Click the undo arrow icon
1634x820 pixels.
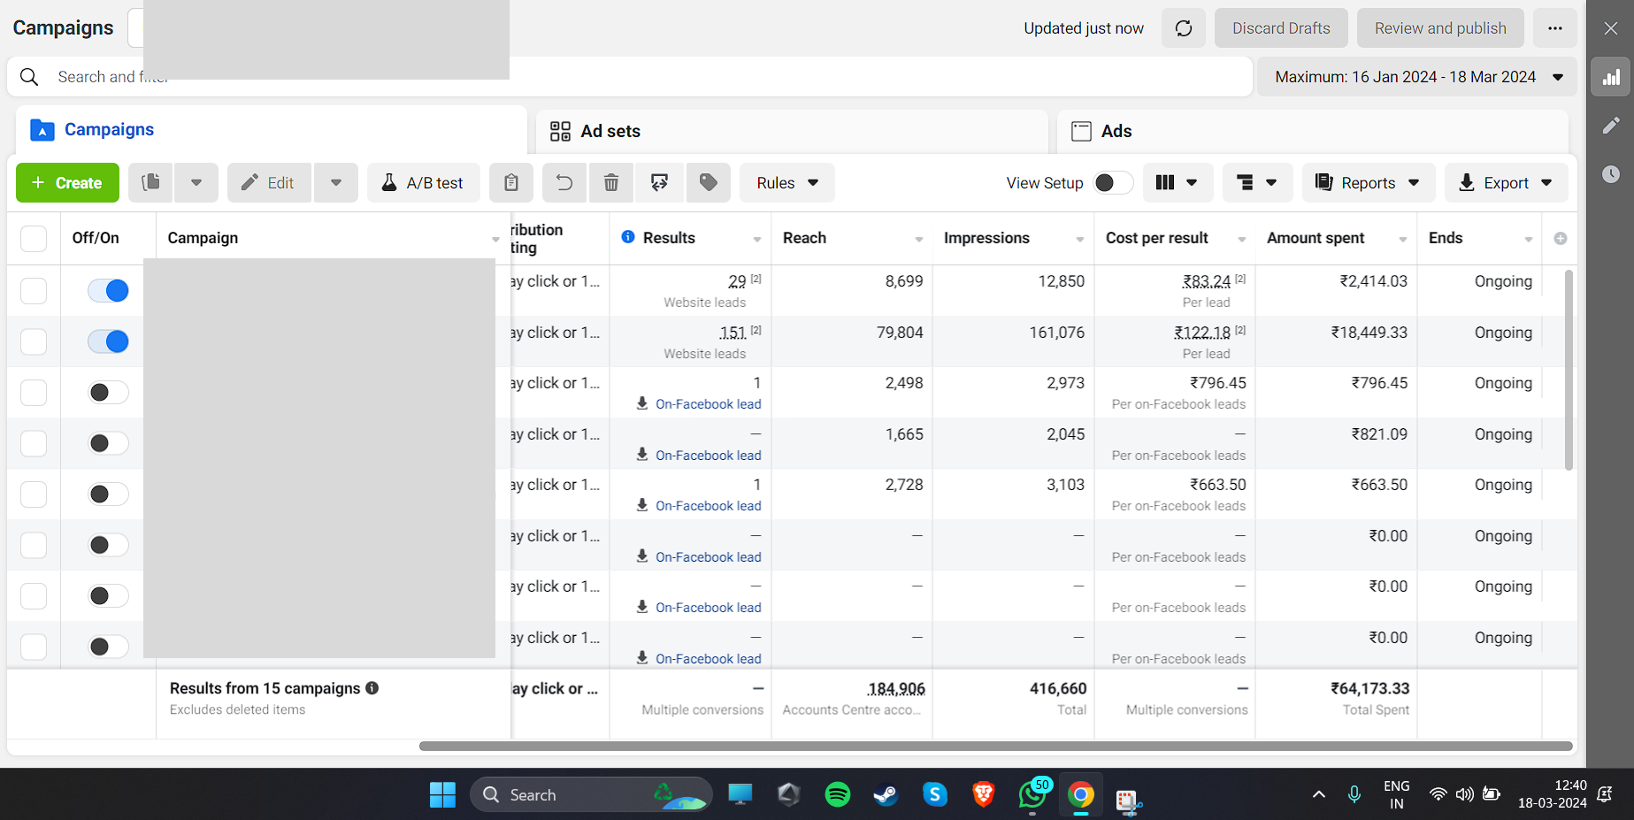564,182
